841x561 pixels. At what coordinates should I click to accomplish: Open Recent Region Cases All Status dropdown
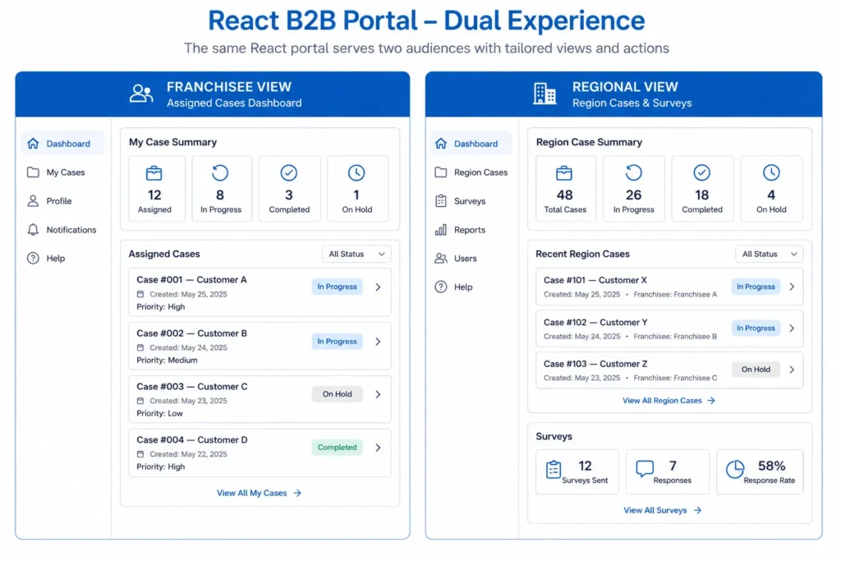pyautogui.click(x=769, y=255)
